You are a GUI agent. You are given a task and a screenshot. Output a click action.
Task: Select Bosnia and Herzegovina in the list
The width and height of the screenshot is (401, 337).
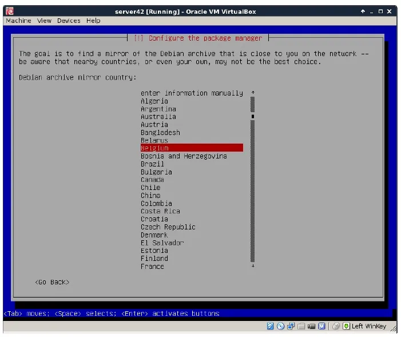click(x=192, y=156)
